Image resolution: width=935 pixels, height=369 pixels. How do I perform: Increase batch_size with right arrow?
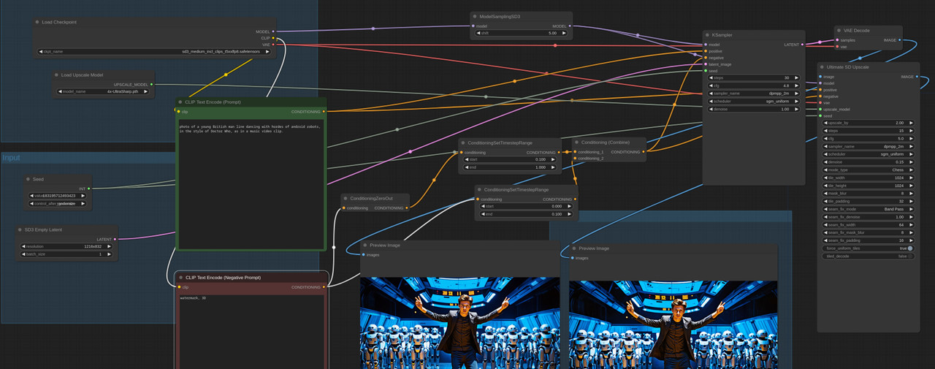110,254
